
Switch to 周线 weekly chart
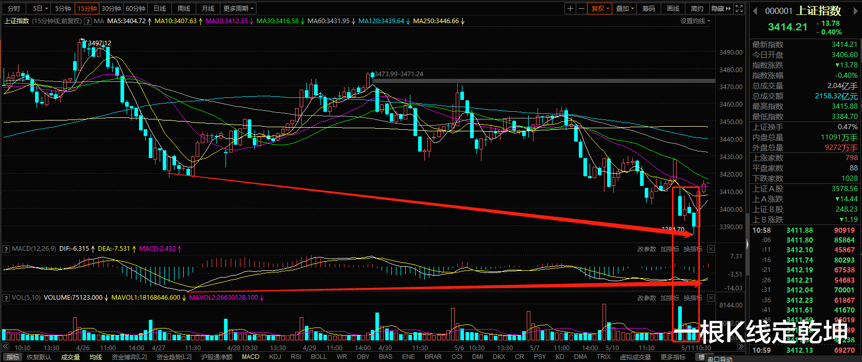(184, 9)
